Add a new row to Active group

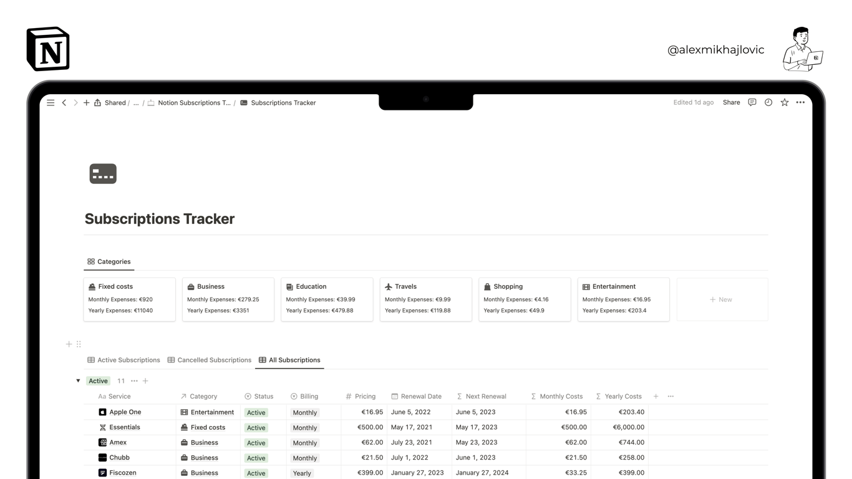click(145, 380)
